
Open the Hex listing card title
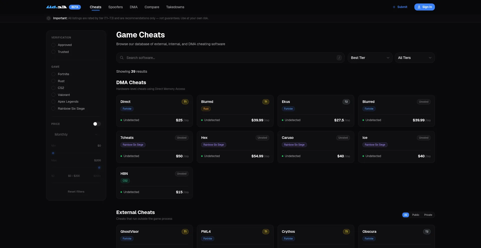point(204,138)
